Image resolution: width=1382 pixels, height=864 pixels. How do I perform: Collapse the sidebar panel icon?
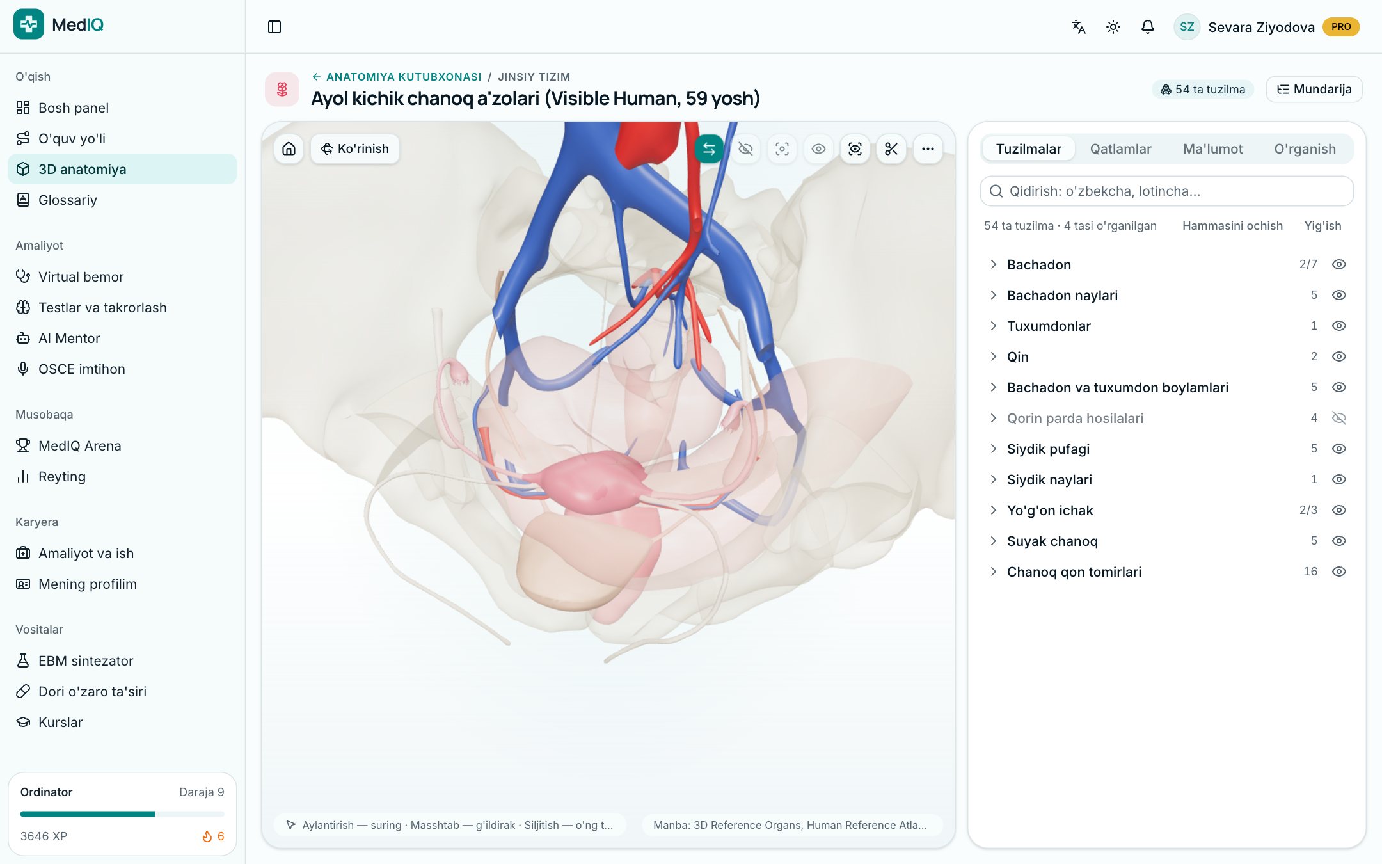(x=274, y=27)
